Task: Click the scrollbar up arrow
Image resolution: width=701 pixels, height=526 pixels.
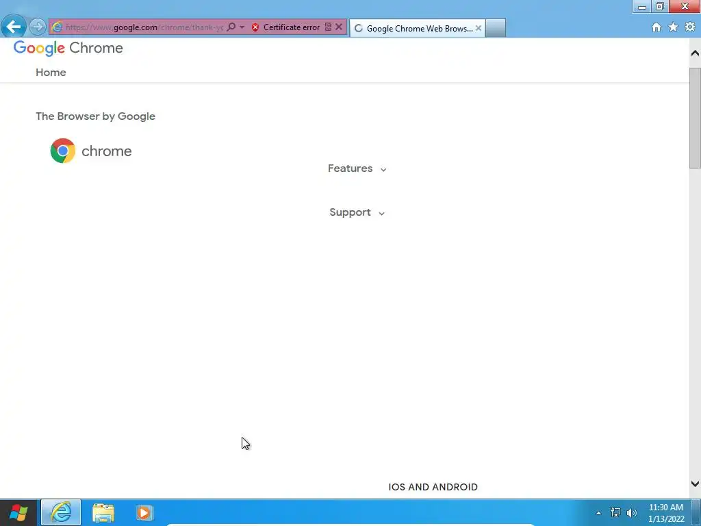Action: 695,53
